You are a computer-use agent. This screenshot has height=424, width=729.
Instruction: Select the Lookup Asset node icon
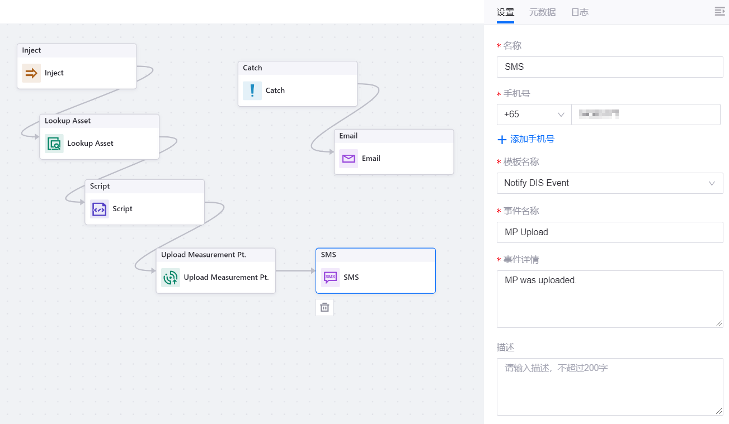click(54, 144)
